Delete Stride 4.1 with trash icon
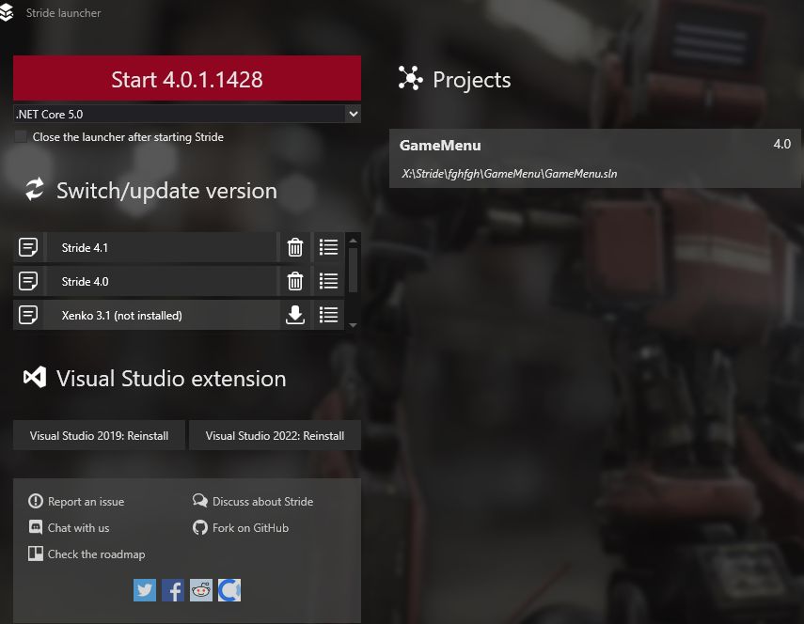 (x=295, y=247)
